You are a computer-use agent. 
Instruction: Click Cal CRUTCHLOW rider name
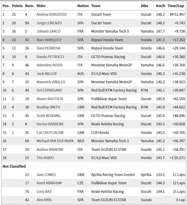point(50,133)
